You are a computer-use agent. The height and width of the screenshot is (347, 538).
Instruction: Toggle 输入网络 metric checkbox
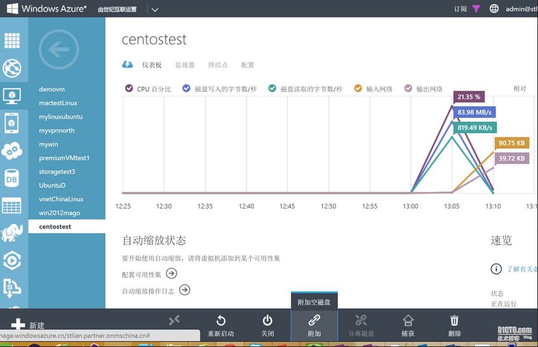358,89
